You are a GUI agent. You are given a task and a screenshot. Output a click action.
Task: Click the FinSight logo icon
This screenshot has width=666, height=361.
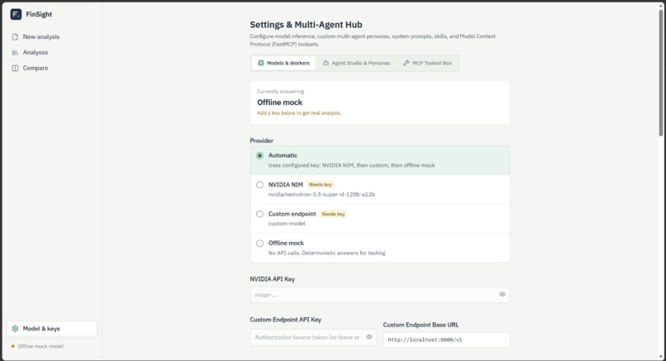(16, 14)
